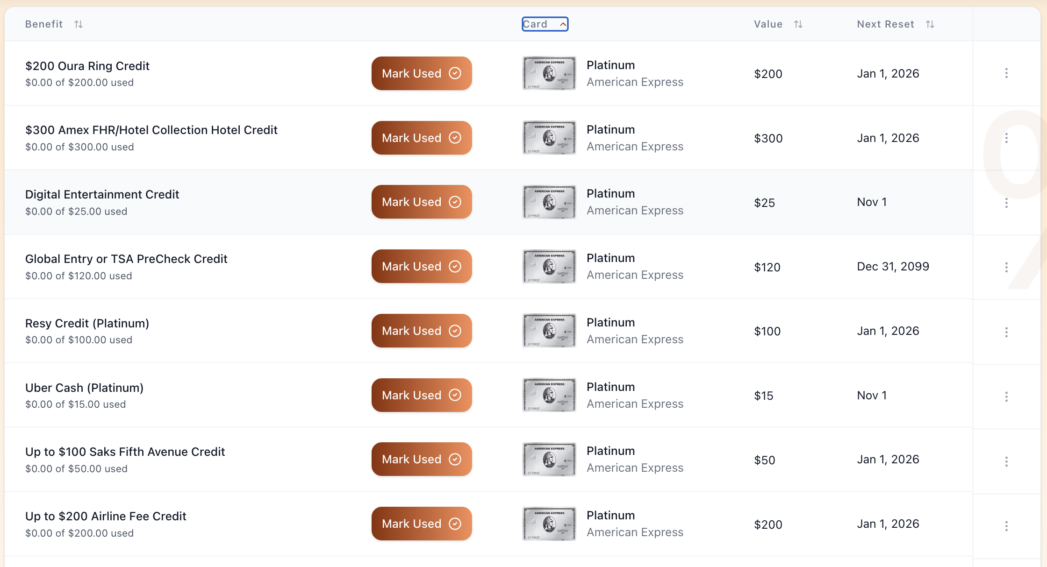Open three-dot menu for Global Entry Credit row
1047x567 pixels.
[x=1006, y=267]
